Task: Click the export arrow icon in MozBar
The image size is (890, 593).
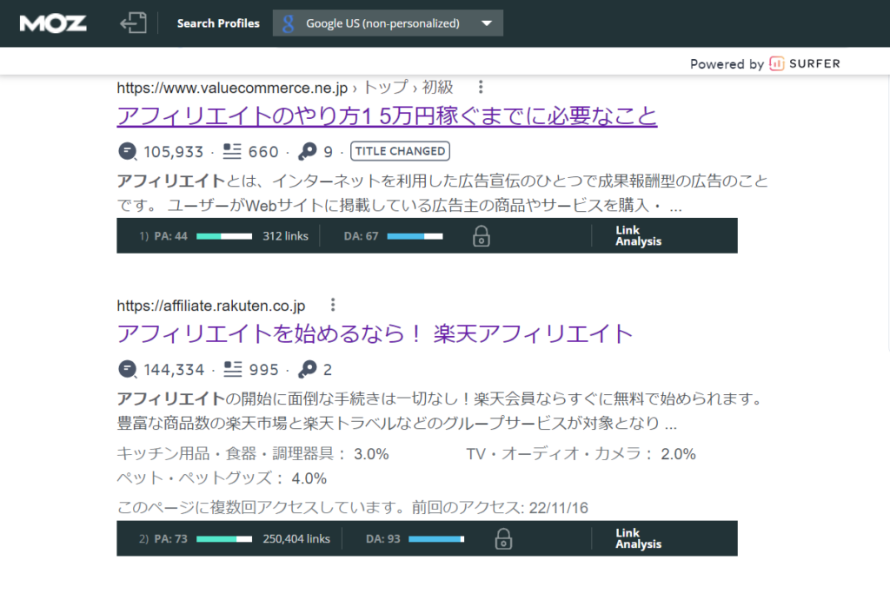Action: [x=133, y=23]
